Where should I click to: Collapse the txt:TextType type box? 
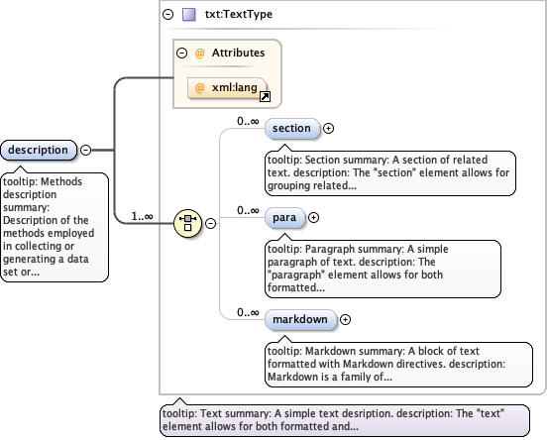(x=168, y=14)
